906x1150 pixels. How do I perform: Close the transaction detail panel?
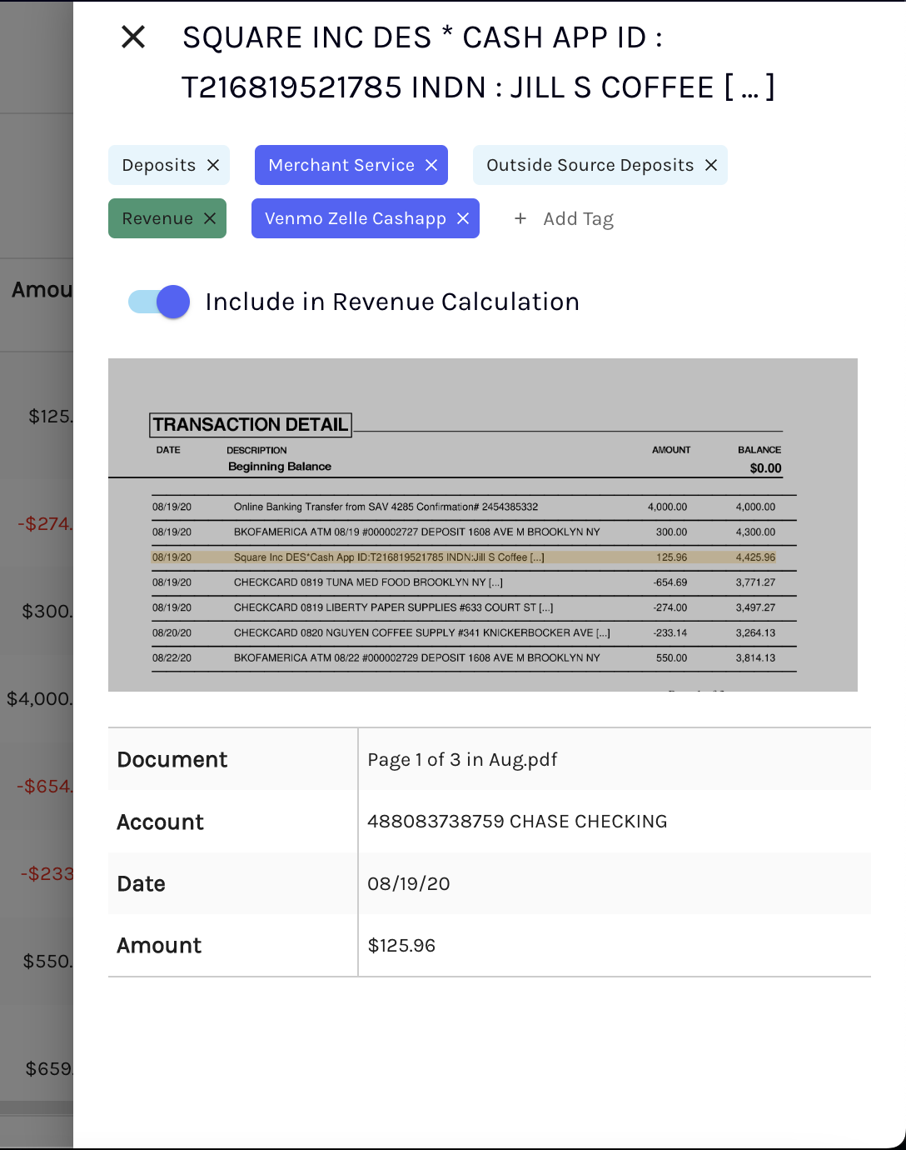[x=133, y=37]
